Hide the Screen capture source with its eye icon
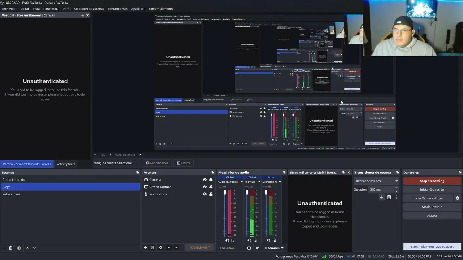The width and height of the screenshot is (463, 260). 205,187
